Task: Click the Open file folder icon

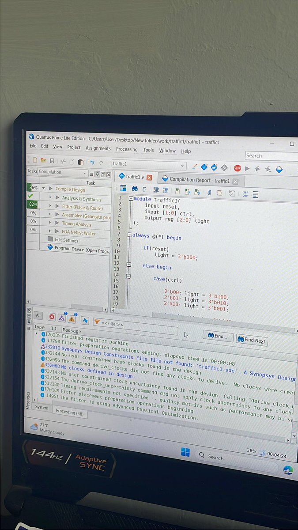Action: [43, 161]
